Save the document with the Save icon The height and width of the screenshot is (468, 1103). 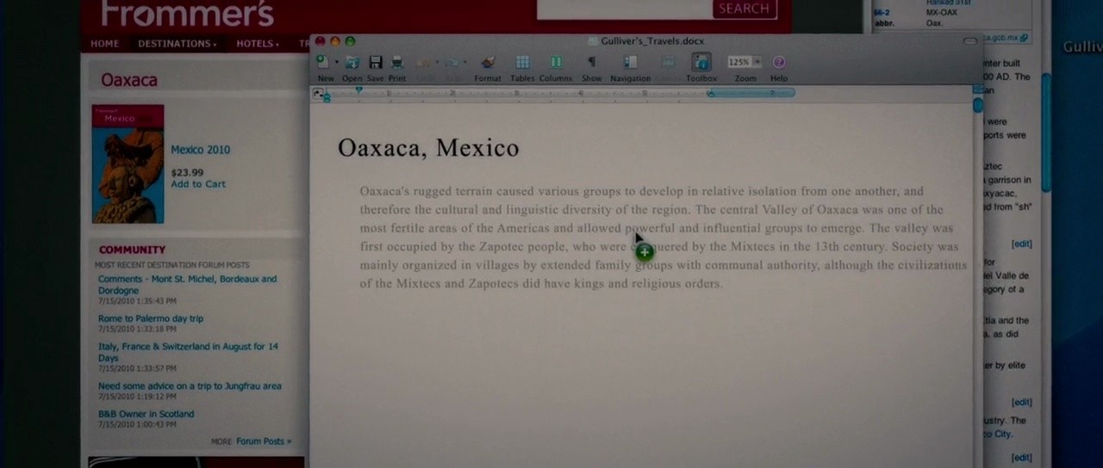coord(376,62)
